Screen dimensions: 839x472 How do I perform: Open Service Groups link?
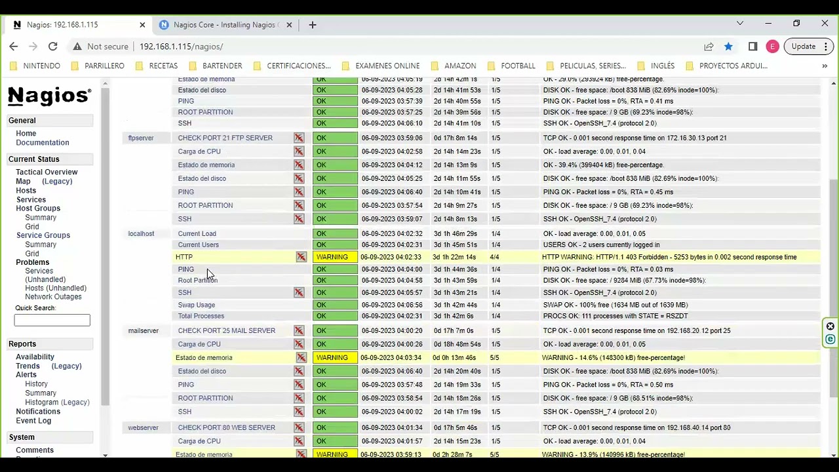click(43, 235)
